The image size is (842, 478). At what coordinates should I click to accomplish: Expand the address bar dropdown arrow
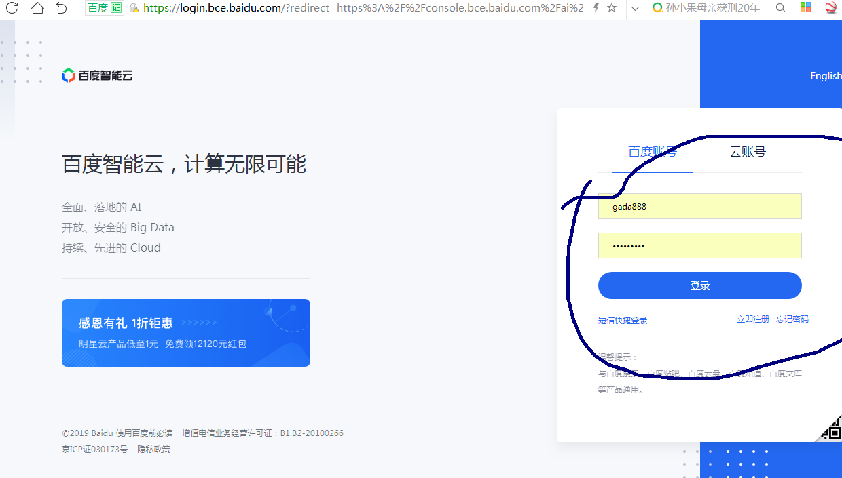coord(635,8)
